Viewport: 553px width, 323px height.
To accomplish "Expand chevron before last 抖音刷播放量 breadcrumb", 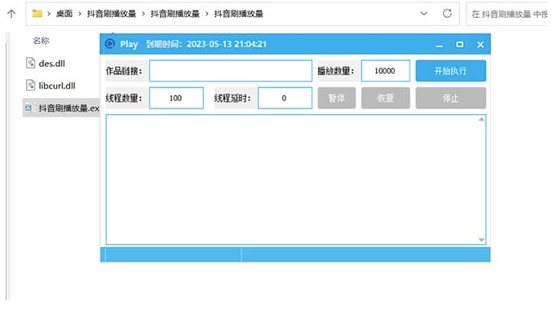I will tap(207, 14).
